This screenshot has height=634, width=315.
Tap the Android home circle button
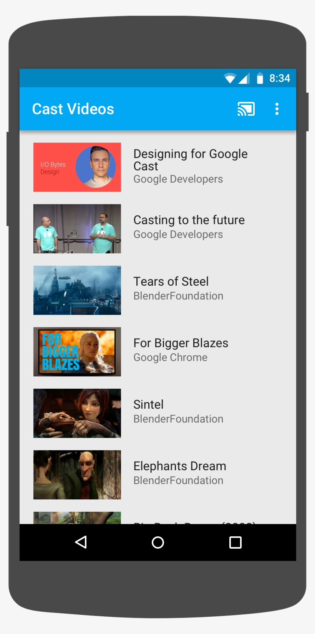[x=157, y=542]
